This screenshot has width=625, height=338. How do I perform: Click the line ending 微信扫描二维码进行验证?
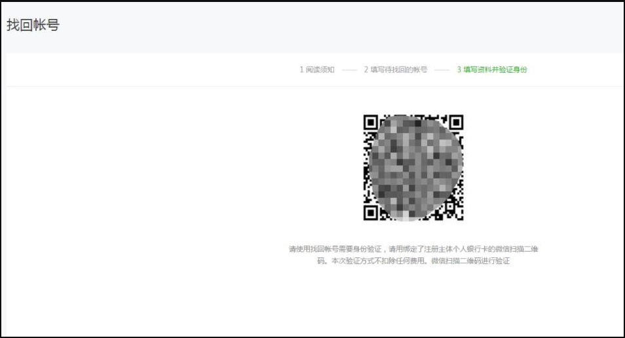pos(413,261)
